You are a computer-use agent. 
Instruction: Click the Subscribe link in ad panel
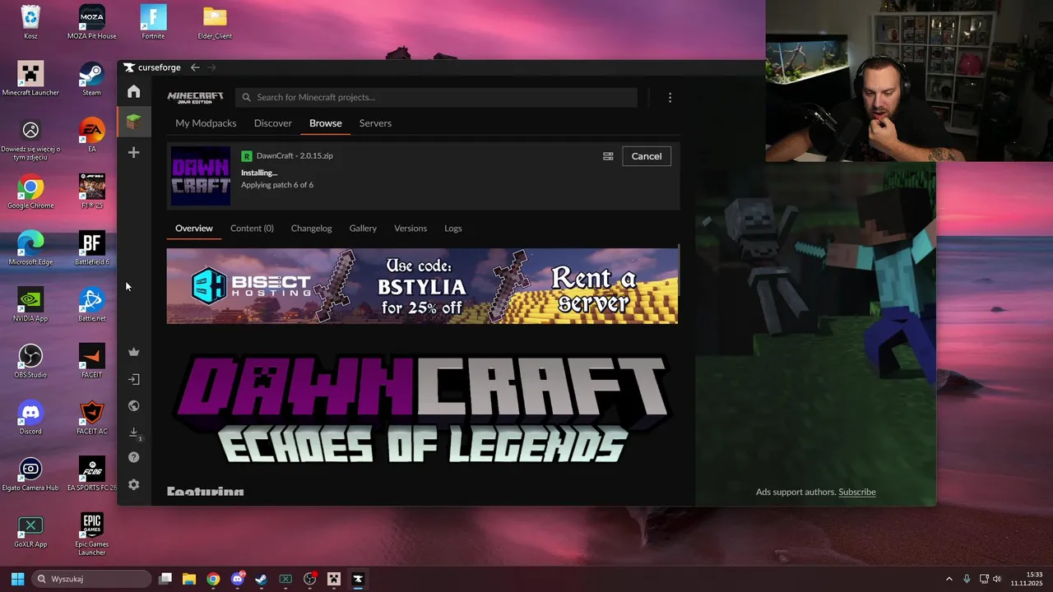[x=857, y=492]
